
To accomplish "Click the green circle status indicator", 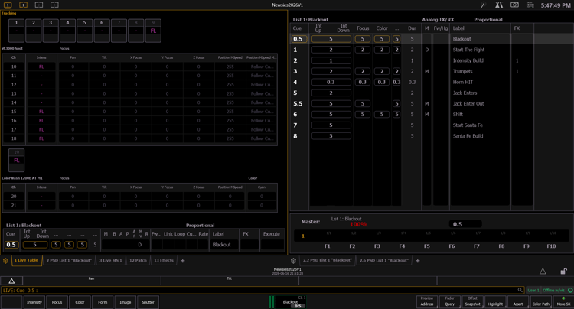I will coord(570,290).
